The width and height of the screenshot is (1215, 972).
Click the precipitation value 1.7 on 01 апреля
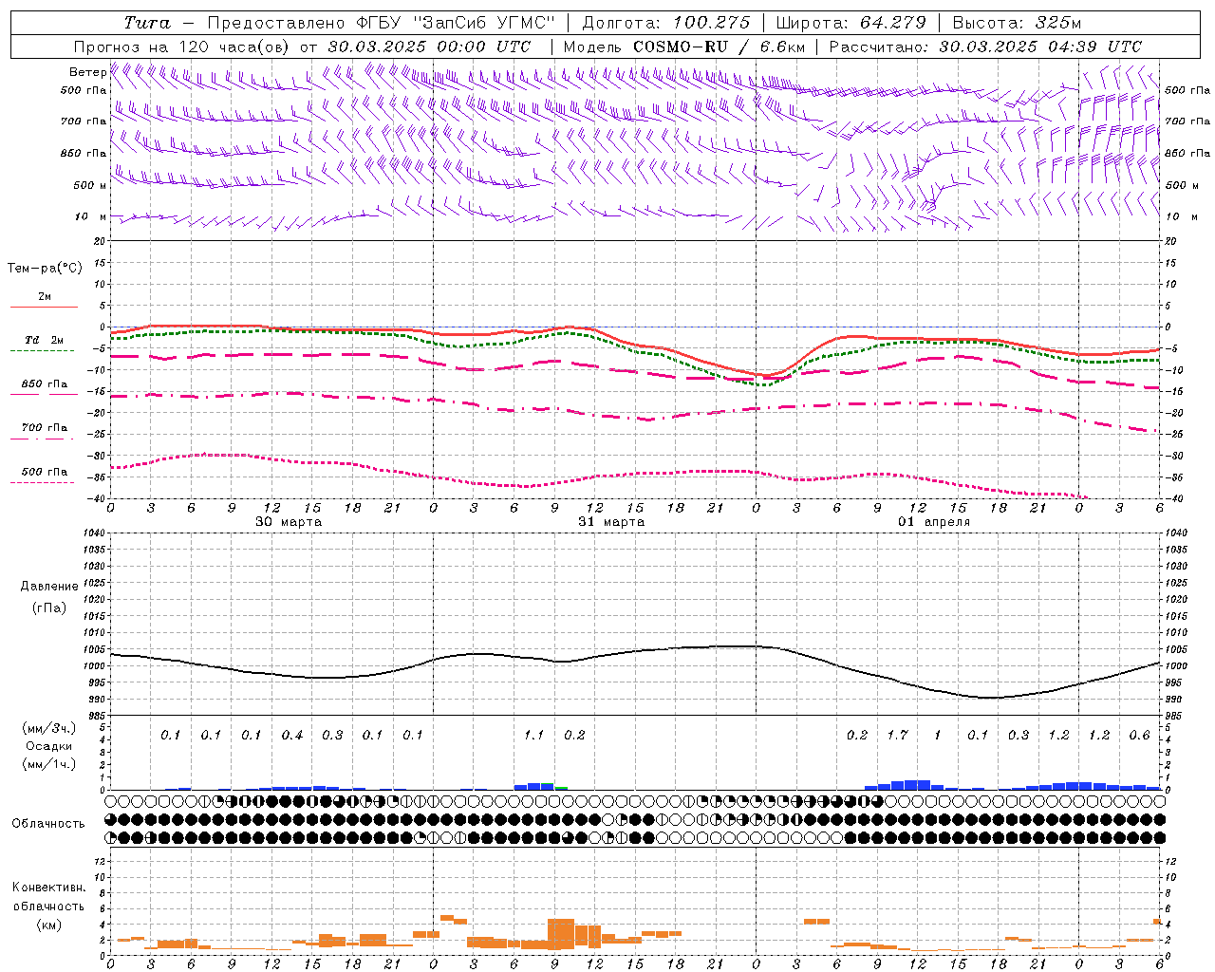point(897,735)
